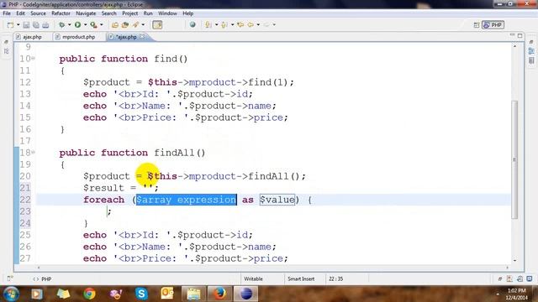
Task: Click the Debug bug icon
Action: (61, 25)
